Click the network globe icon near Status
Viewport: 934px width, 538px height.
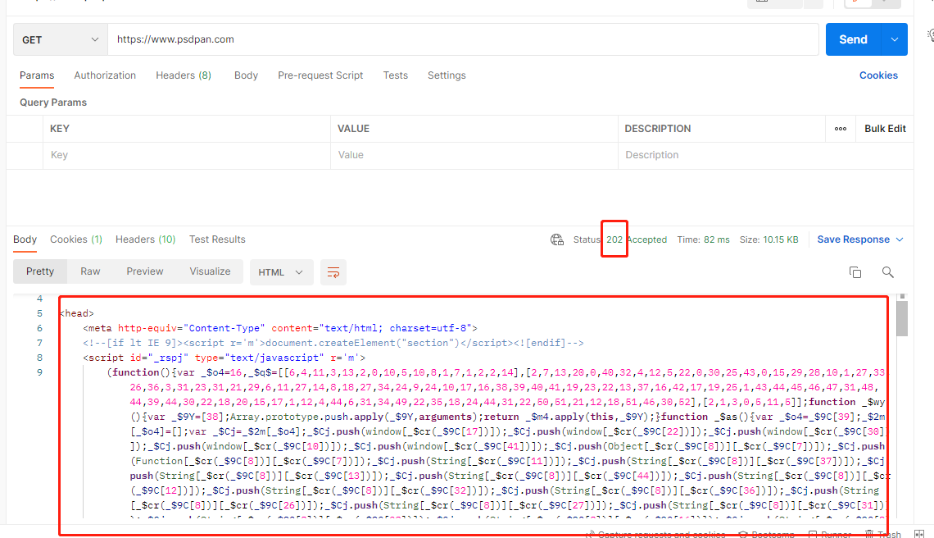click(557, 239)
